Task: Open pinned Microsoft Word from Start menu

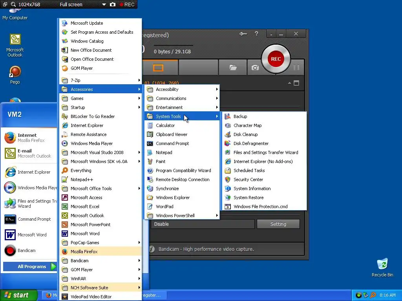Action: click(x=29, y=235)
